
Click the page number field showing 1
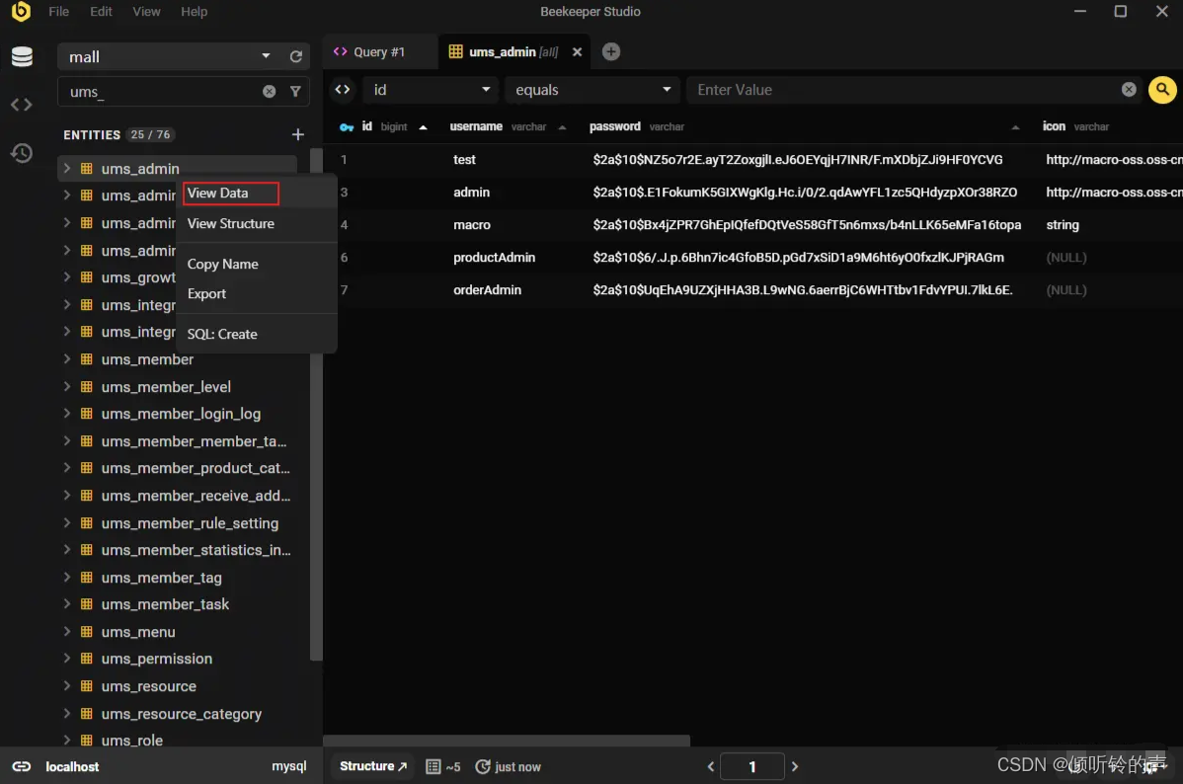pos(752,766)
